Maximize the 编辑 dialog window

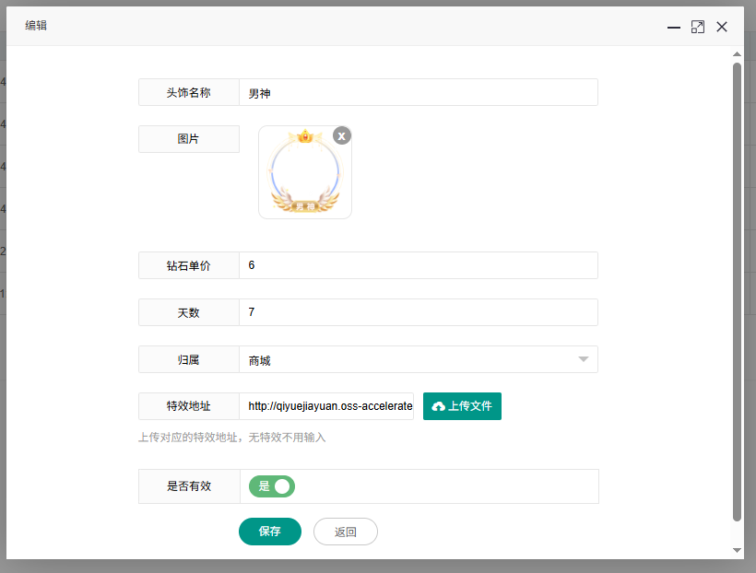click(x=698, y=28)
